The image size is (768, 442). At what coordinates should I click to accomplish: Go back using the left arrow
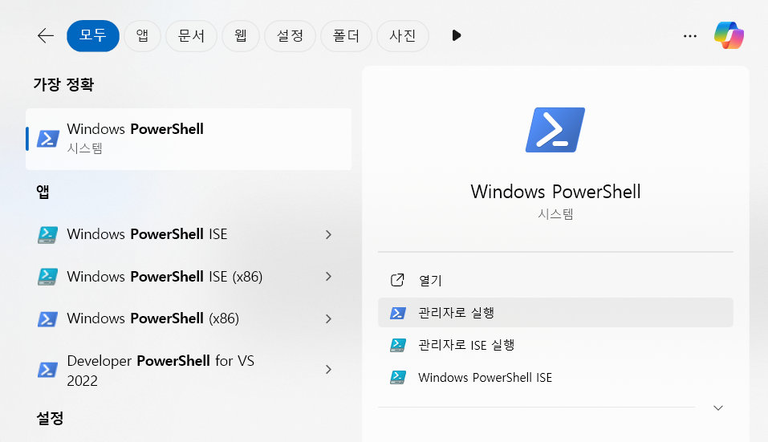click(x=46, y=36)
